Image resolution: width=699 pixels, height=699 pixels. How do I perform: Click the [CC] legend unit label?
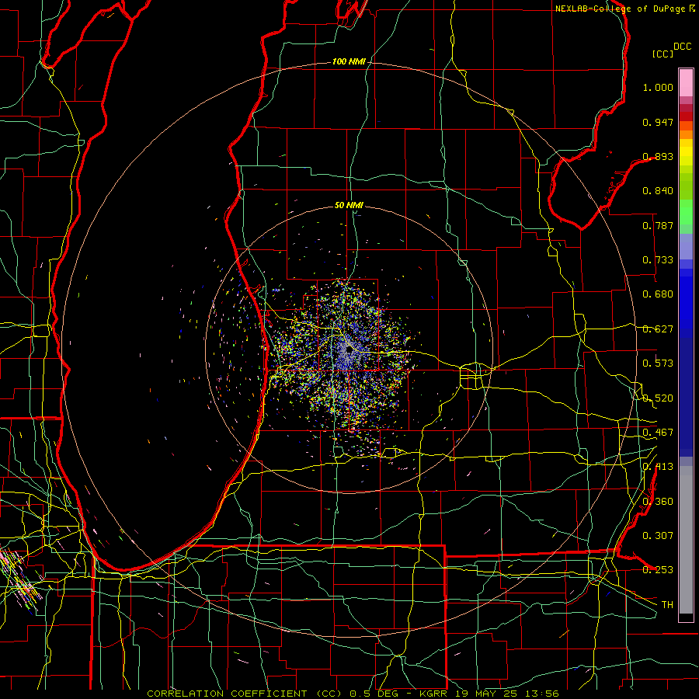click(662, 54)
